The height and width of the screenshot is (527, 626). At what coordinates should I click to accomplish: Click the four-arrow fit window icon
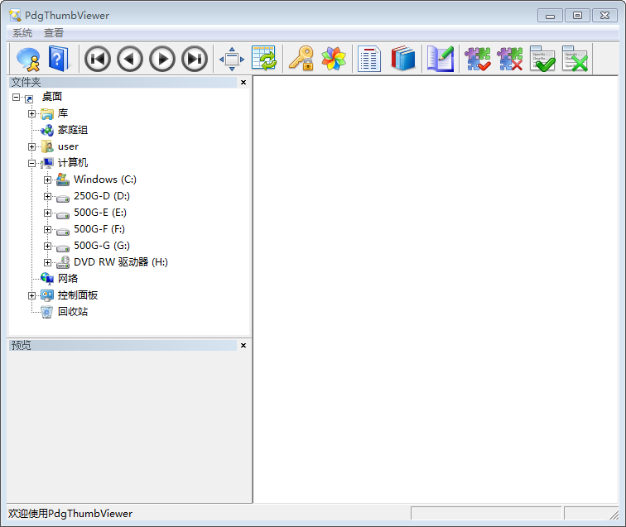(231, 59)
